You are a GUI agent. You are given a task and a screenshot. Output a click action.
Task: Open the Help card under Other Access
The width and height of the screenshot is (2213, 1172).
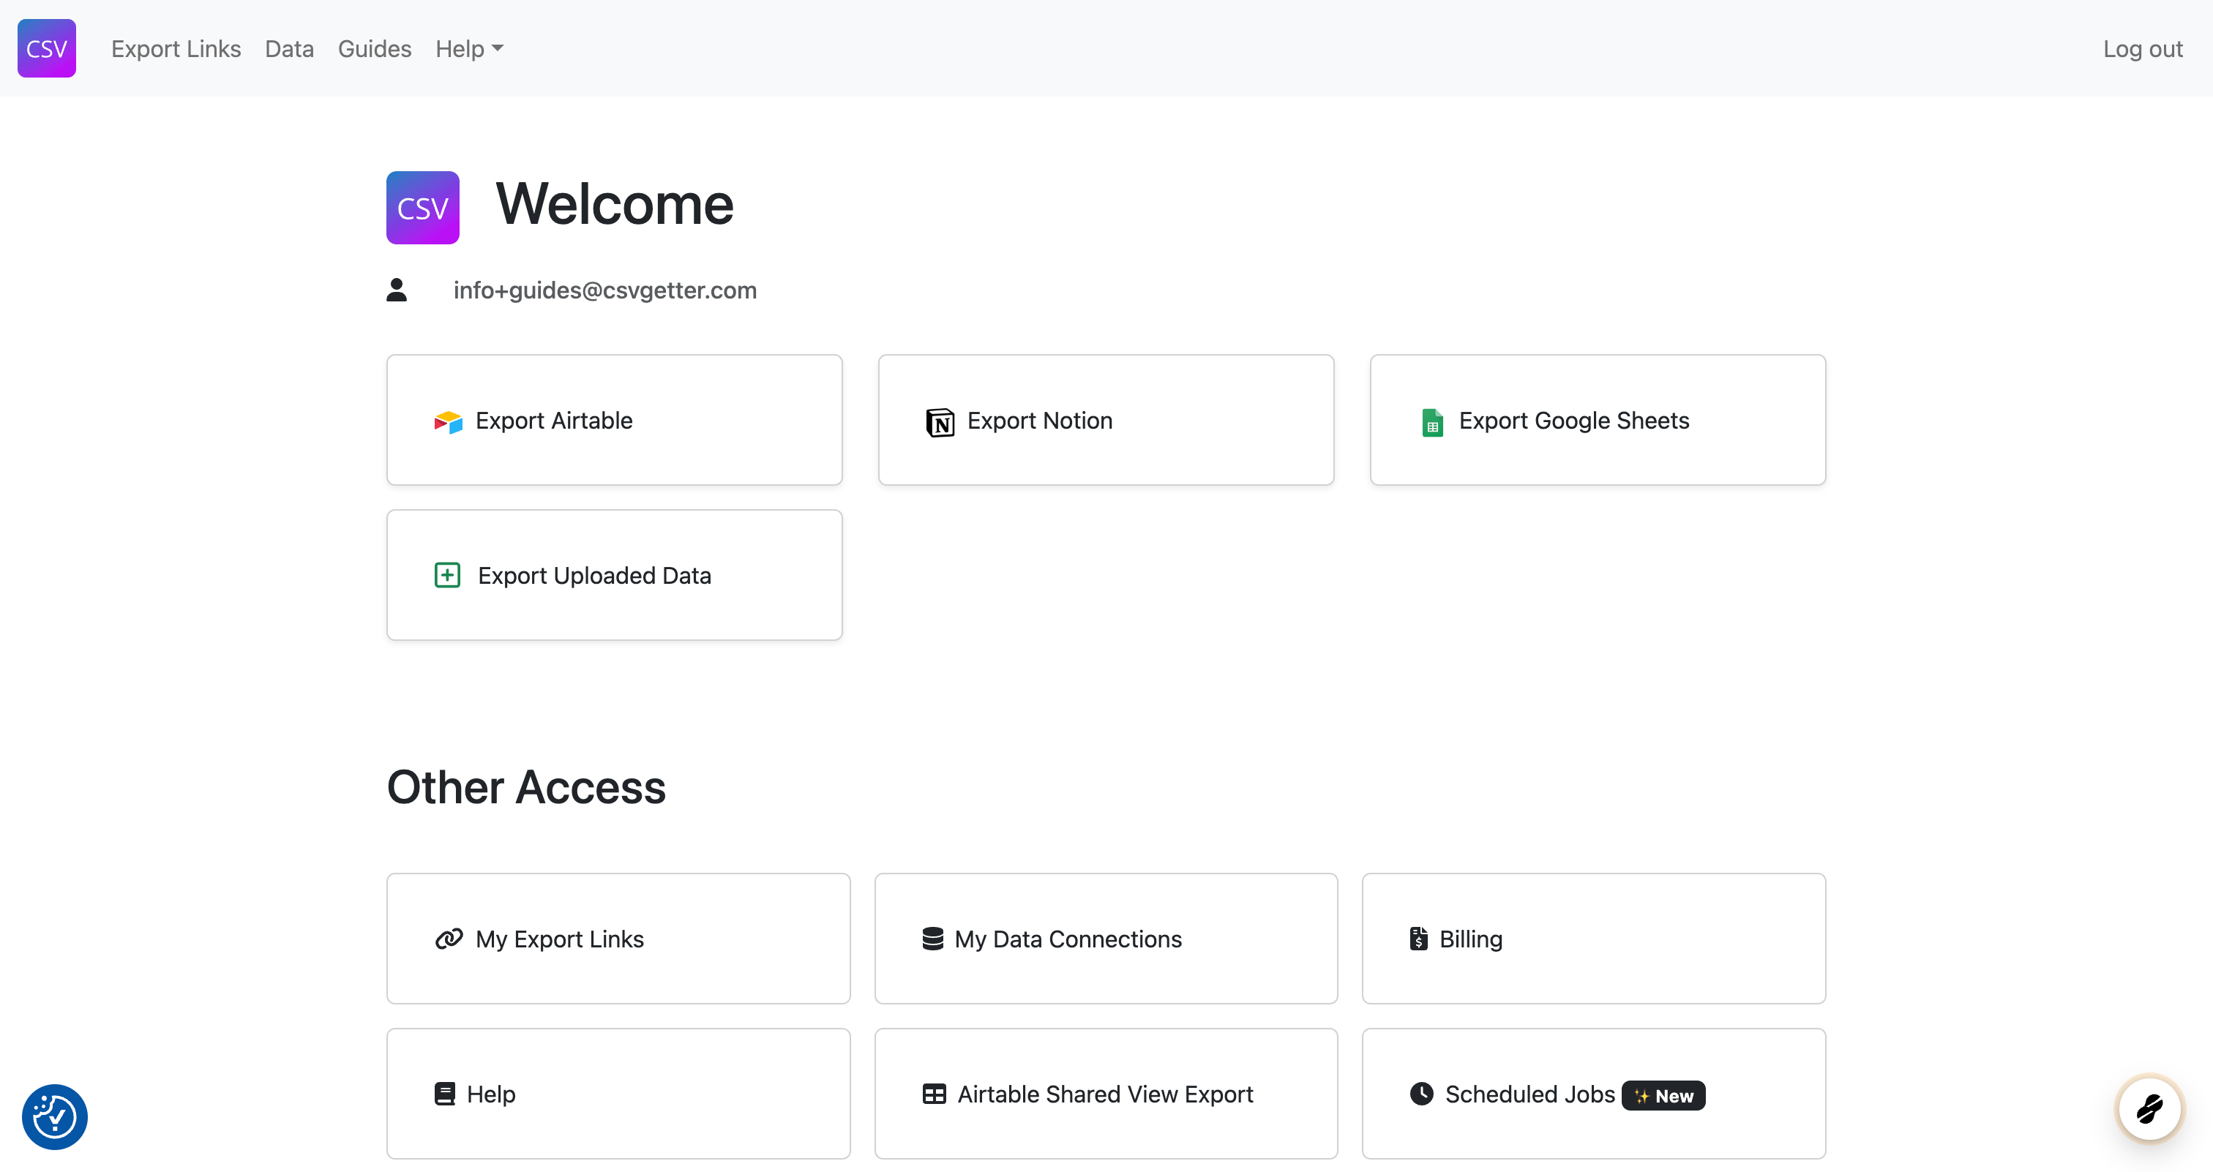(618, 1094)
